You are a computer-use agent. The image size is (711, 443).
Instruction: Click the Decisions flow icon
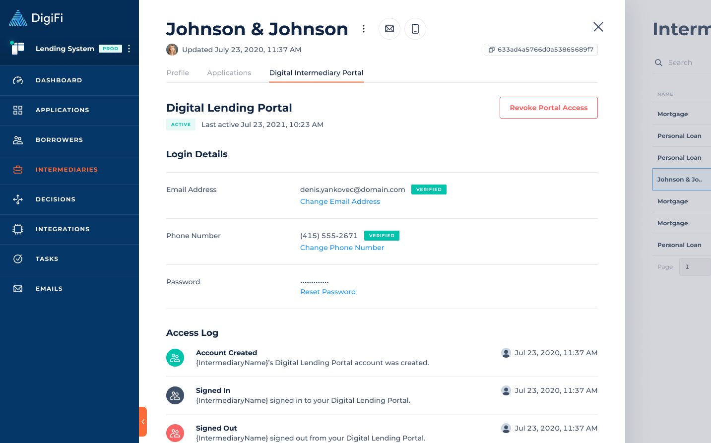[x=18, y=199]
